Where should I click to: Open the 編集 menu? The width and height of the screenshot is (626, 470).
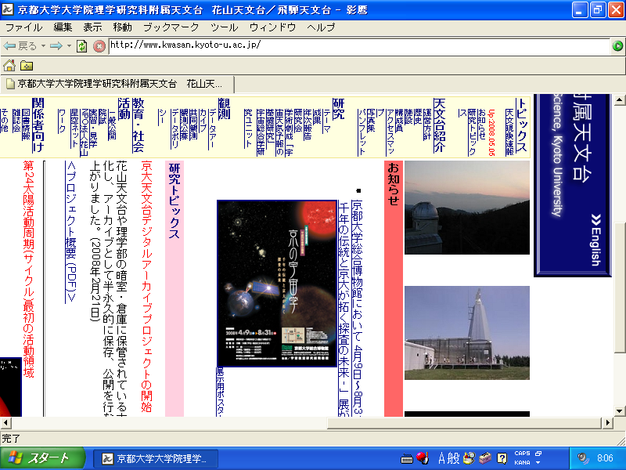coord(63,27)
